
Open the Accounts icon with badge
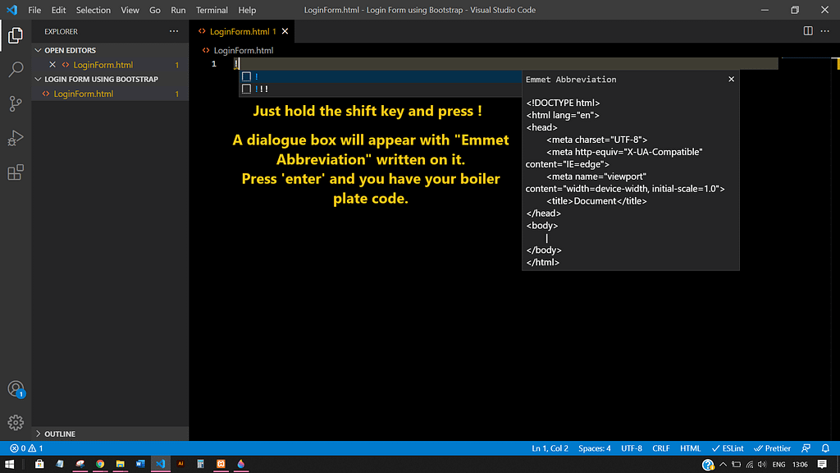(x=15, y=389)
